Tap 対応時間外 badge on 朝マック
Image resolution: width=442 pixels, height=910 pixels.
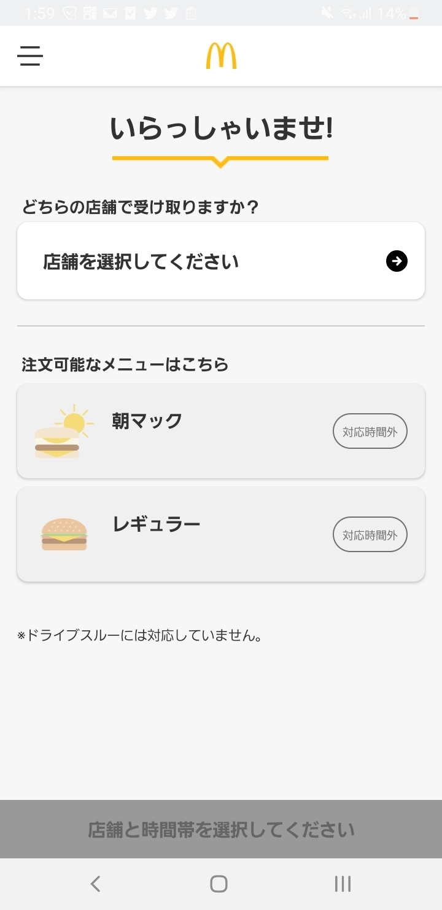[370, 432]
